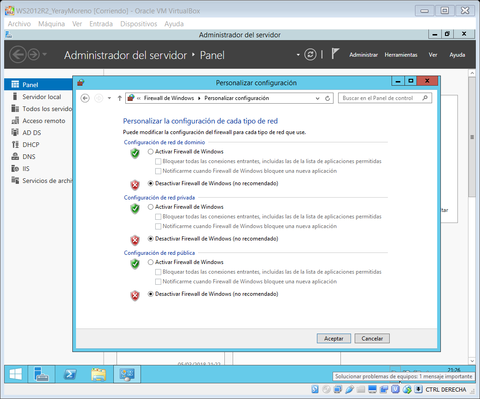Image resolution: width=480 pixels, height=399 pixels.
Task: Check Bloquear conexiones entrantes under public network
Action: (158, 272)
